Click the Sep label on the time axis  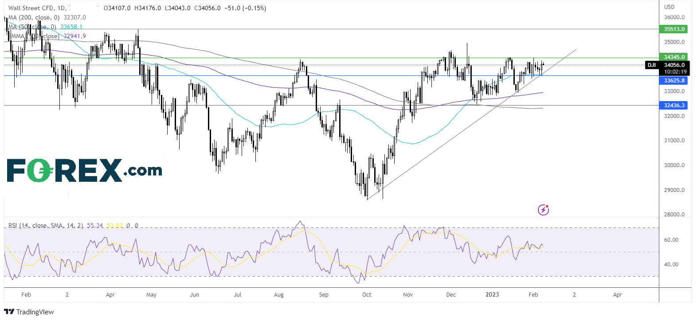coord(324,295)
